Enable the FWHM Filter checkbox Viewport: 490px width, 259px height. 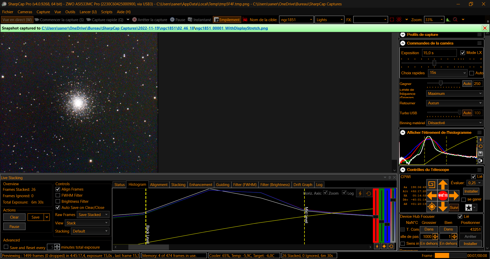(58, 195)
